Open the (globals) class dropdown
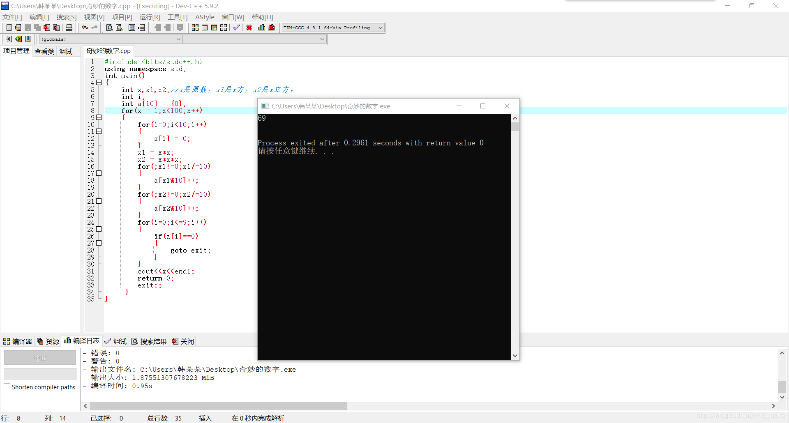 click(111, 39)
